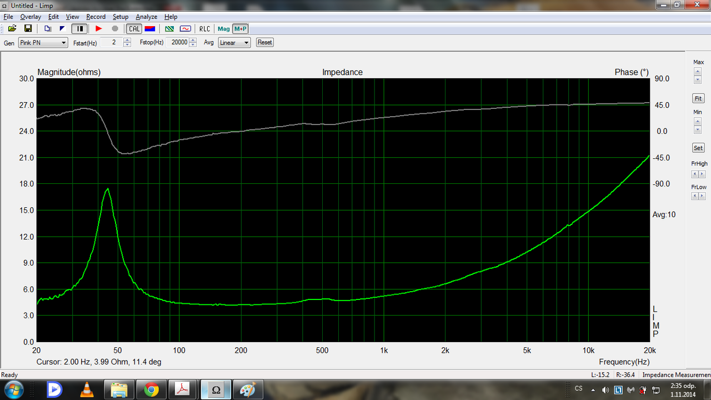Click the CAL calibrate button

coord(134,28)
